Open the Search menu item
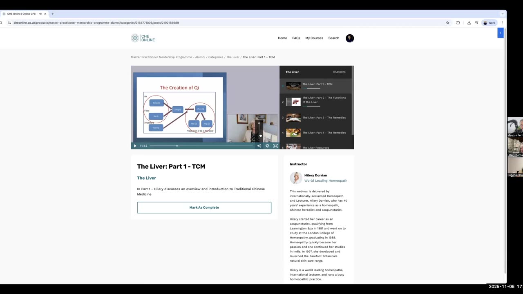Screen dimensions: 523x294 [x=334, y=38]
